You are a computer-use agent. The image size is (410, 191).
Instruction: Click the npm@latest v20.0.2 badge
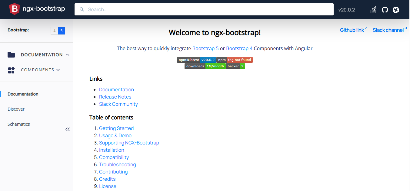point(197,60)
